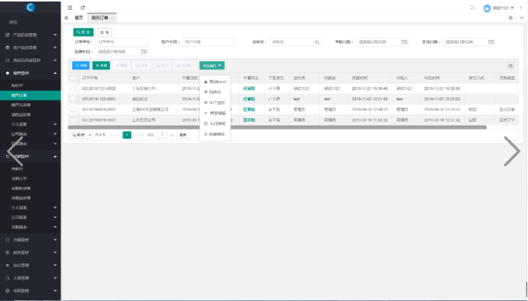Enter fullscreen using the expand icon
528x301 pixels.
(x=473, y=8)
